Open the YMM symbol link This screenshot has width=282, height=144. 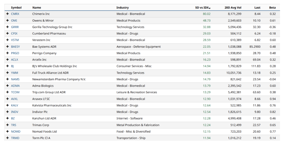point(14,73)
